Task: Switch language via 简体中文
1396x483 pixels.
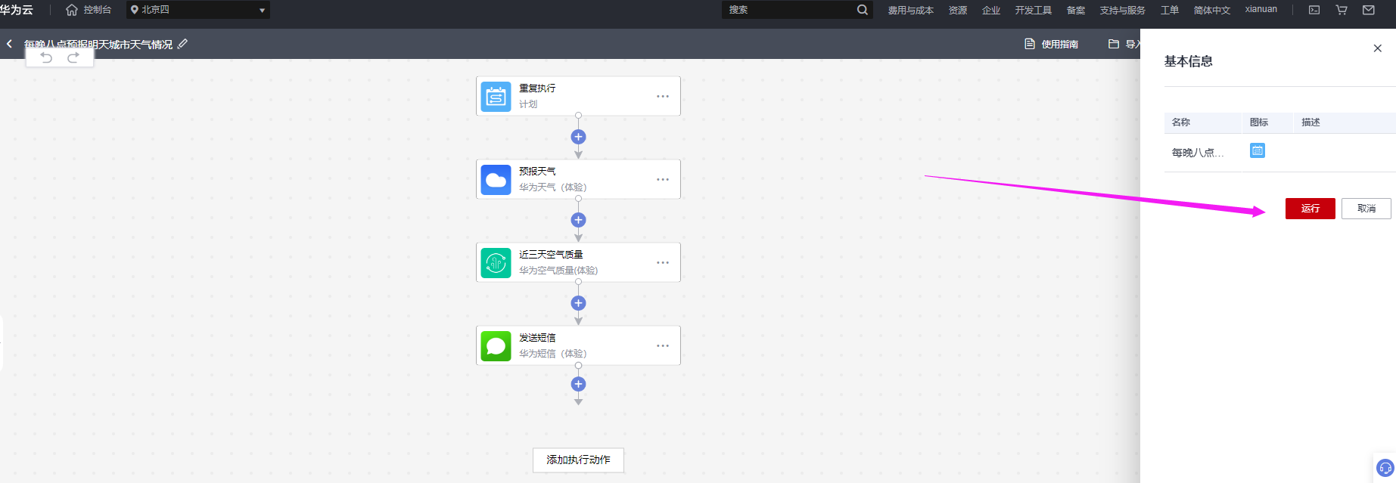Action: (1212, 10)
